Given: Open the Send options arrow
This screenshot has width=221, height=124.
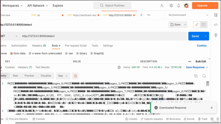Looking at the screenshot, I should (206, 36).
